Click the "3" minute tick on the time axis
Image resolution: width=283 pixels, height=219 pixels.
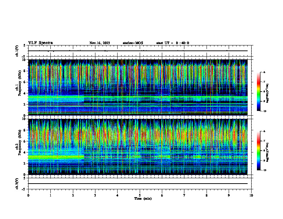pos(95,195)
